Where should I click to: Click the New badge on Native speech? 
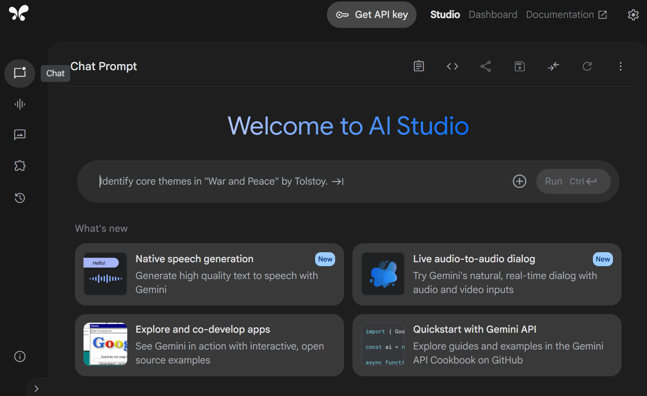[x=325, y=259]
